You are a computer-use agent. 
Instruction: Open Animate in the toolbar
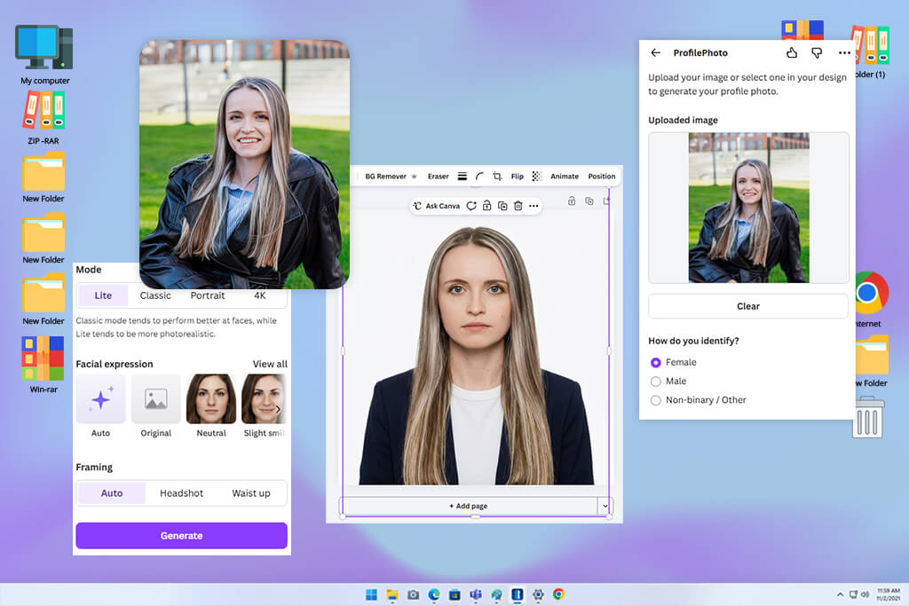click(x=565, y=177)
